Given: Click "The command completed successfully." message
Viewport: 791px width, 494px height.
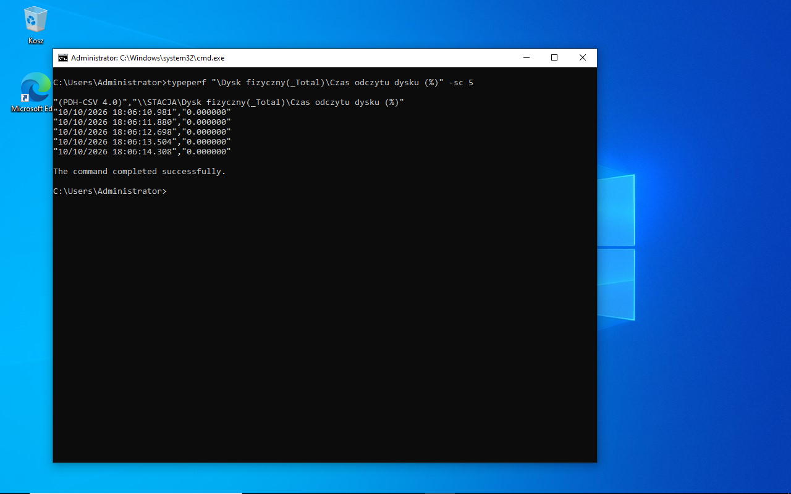Looking at the screenshot, I should point(140,171).
